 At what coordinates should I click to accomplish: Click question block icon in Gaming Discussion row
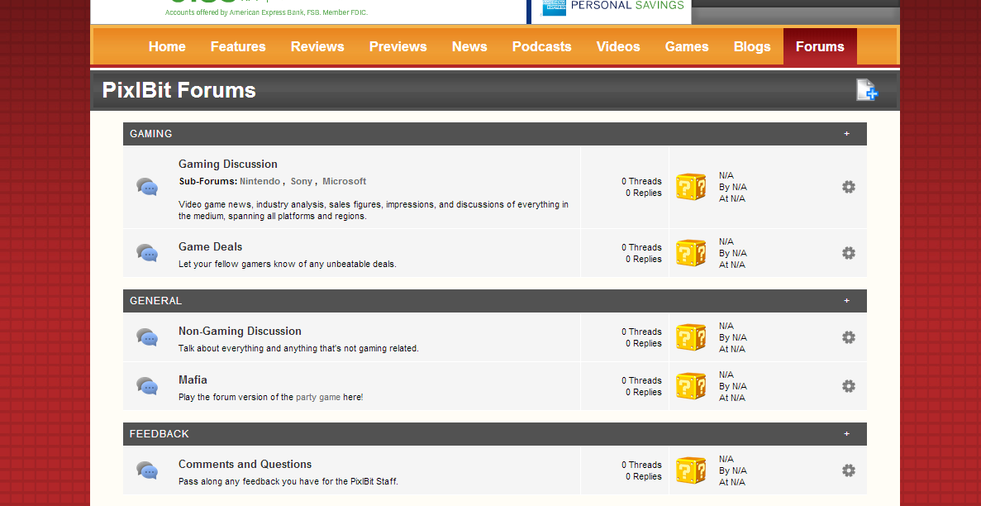pyautogui.click(x=692, y=187)
